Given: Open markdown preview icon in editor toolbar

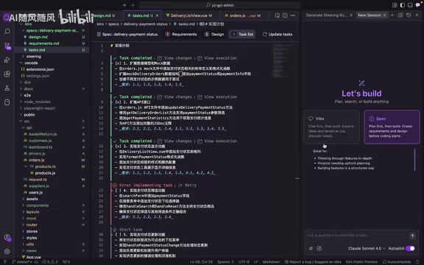Looking at the screenshot, I should click(278, 15).
